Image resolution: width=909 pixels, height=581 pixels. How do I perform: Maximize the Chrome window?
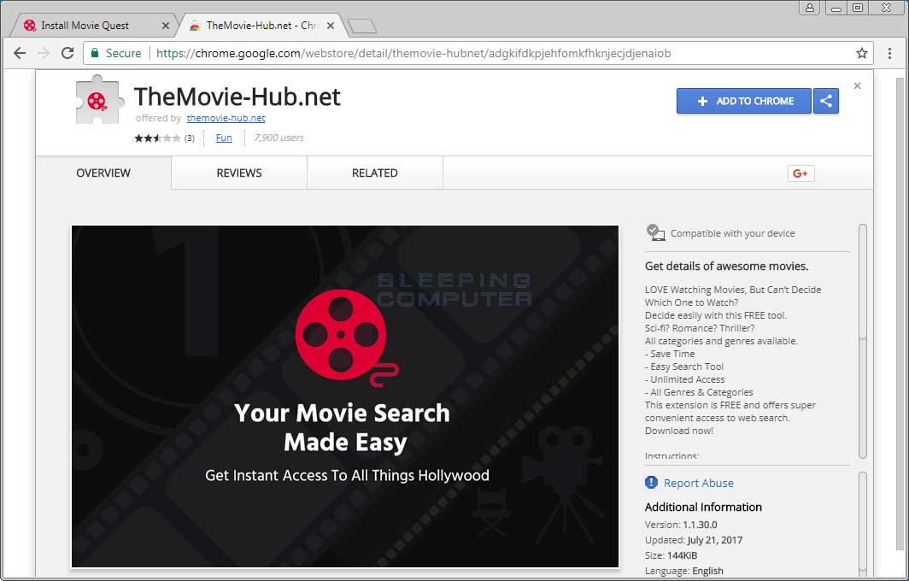(x=858, y=8)
